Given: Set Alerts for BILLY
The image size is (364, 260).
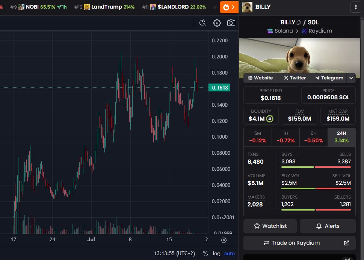Looking at the screenshot, I should pos(328,226).
